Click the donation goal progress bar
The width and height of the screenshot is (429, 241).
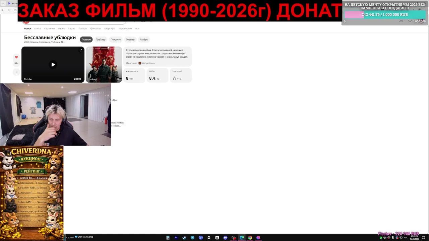(385, 15)
